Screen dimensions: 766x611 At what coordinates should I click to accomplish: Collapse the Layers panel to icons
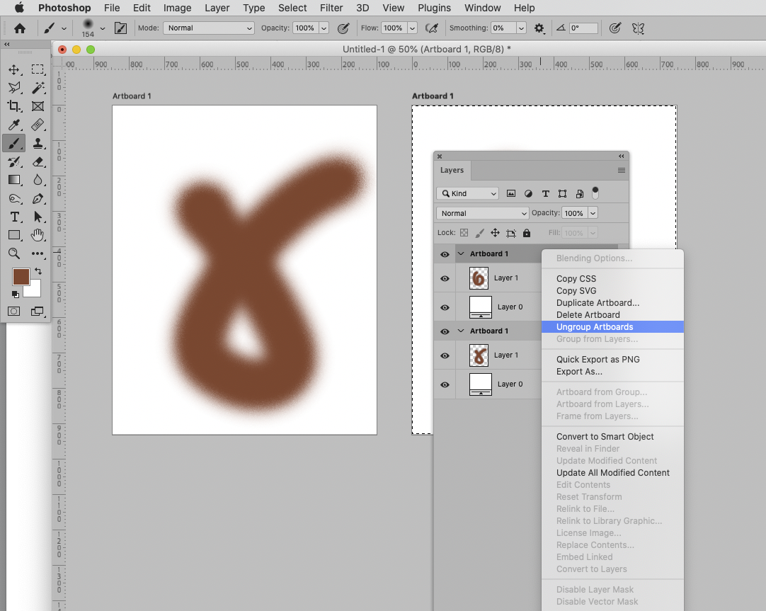pyautogui.click(x=621, y=156)
